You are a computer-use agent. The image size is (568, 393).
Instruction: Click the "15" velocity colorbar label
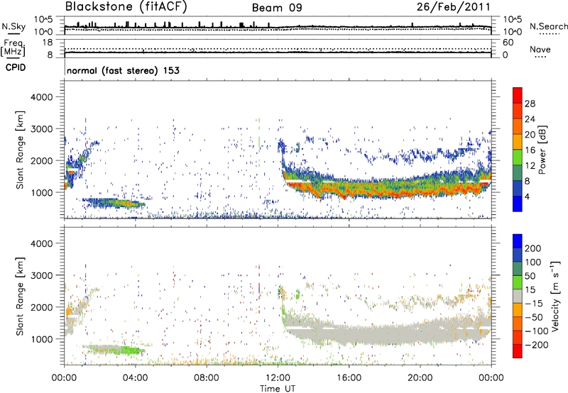click(530, 290)
